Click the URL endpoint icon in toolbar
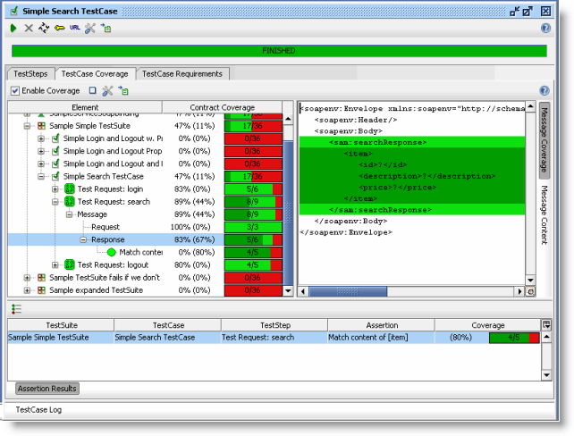Viewport: 574px width, 436px height. [x=74, y=29]
